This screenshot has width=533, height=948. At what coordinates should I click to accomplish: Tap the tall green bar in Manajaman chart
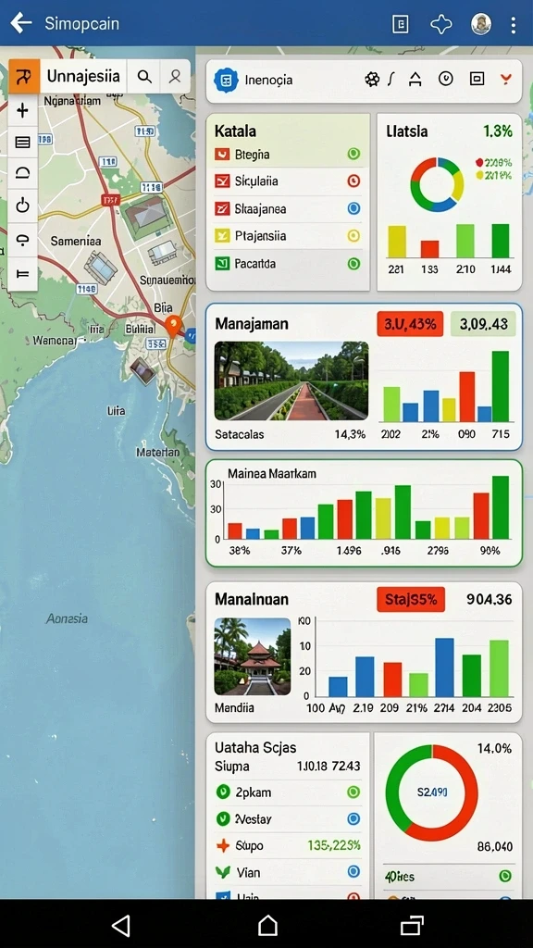[x=501, y=386]
